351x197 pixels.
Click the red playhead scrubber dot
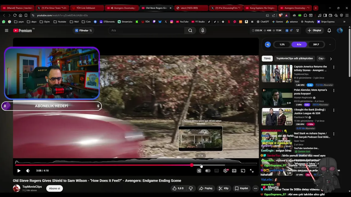192,165
